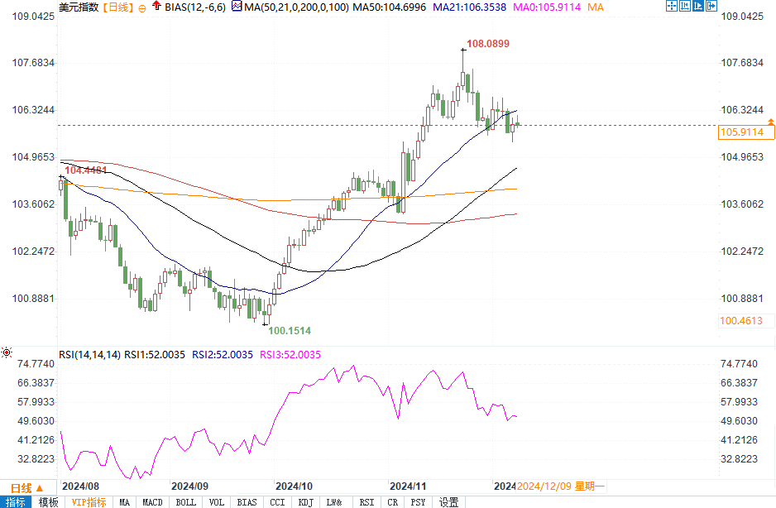This screenshot has width=776, height=508.
Task: Enable the VOL indicator
Action: (217, 502)
